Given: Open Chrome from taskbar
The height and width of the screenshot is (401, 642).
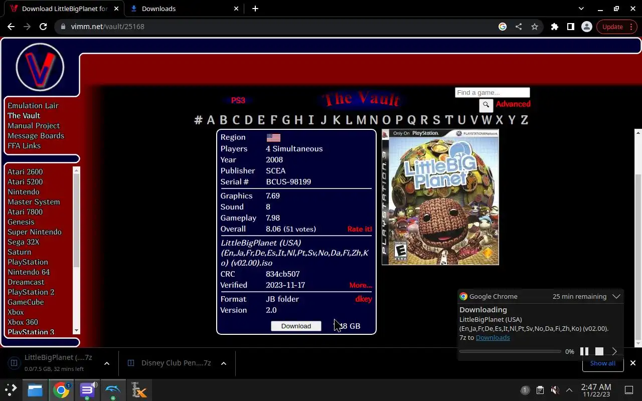Looking at the screenshot, I should [x=61, y=390].
